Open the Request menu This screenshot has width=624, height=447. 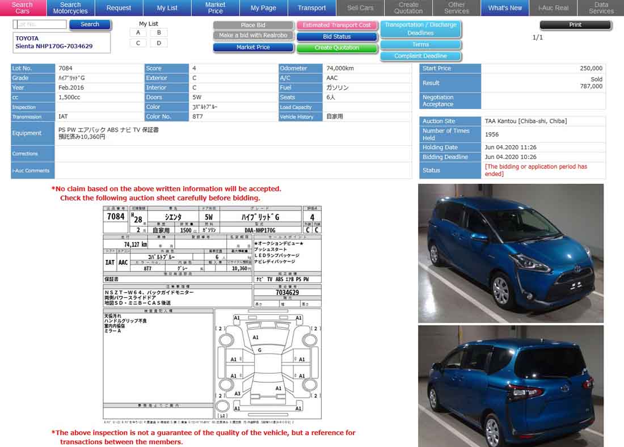119,7
